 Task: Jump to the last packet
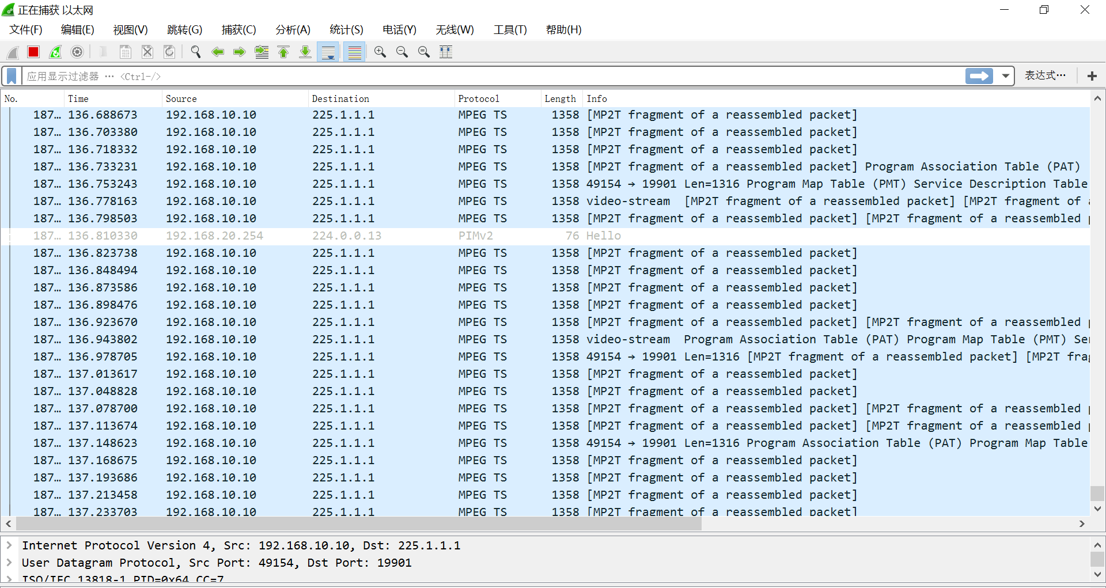(305, 52)
